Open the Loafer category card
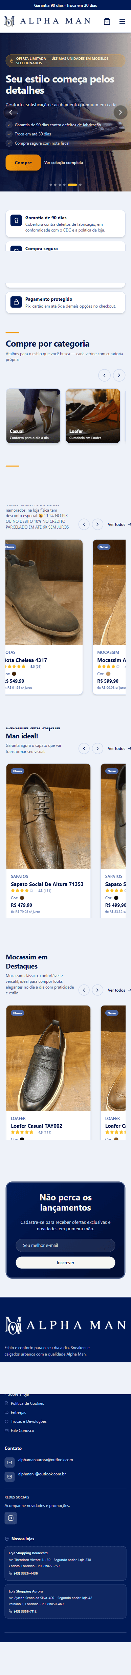This screenshot has width=131, height=1675. coord(93,416)
